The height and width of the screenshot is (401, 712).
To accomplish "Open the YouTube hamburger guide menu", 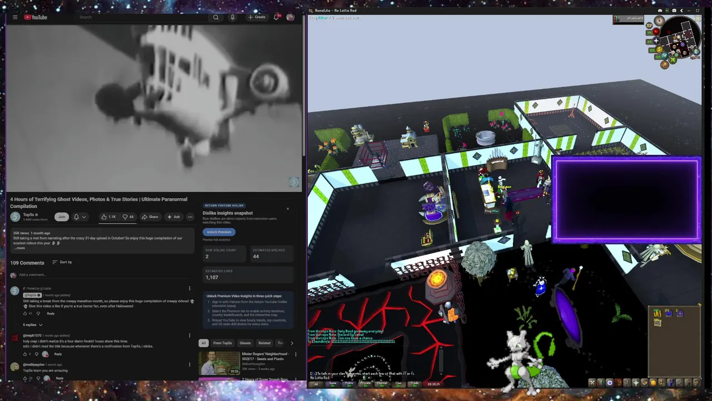I will [x=15, y=17].
